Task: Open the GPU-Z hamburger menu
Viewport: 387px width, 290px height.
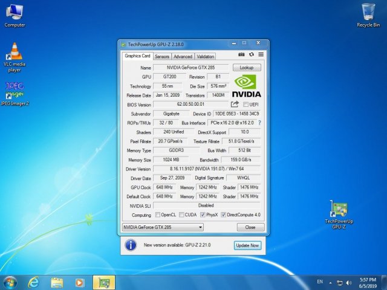Action: point(261,55)
